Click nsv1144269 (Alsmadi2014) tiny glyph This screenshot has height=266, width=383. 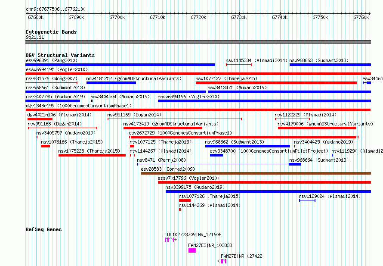tap(180, 210)
